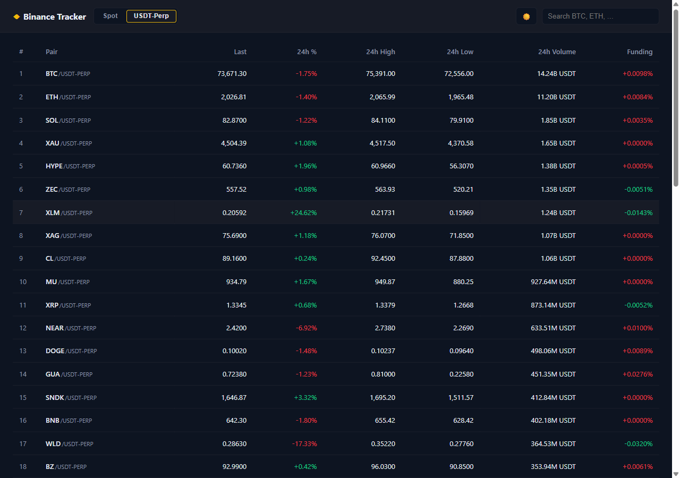
Task: Click XRP last price 1.3345
Action: [236, 305]
